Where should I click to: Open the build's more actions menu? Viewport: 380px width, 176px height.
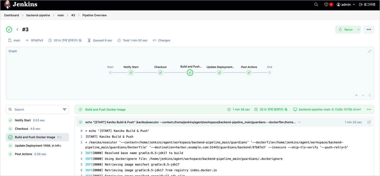coord(369,29)
